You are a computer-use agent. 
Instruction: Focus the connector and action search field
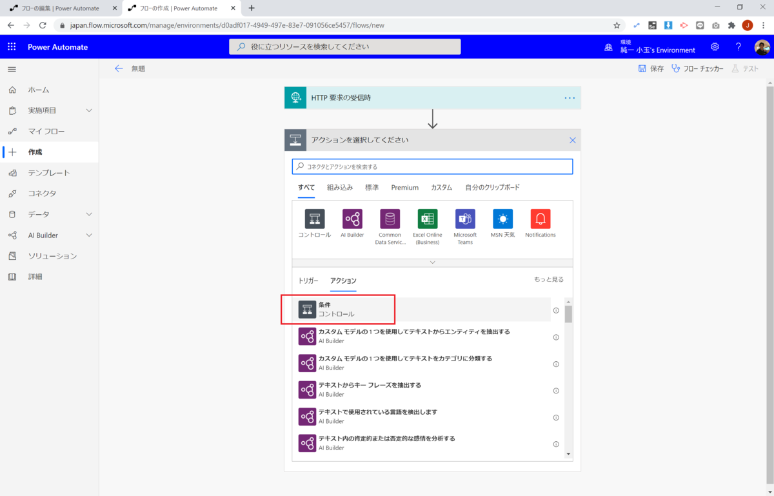pos(432,166)
